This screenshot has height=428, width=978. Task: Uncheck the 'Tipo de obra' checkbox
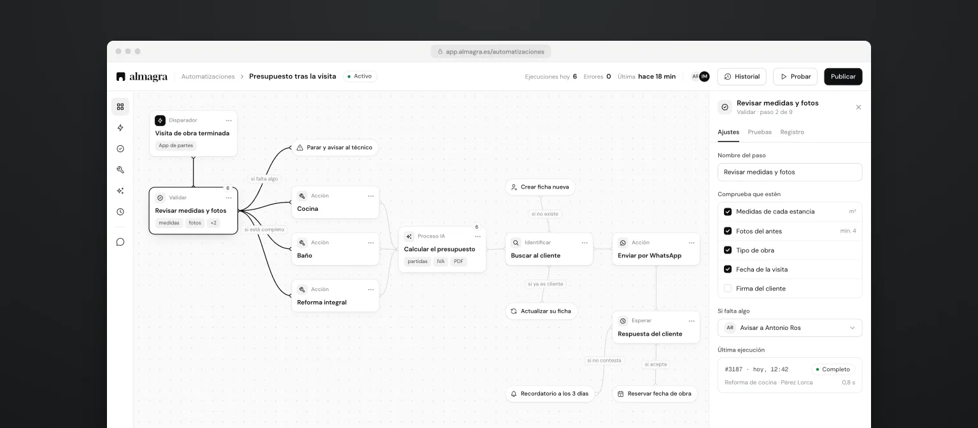[x=728, y=250]
